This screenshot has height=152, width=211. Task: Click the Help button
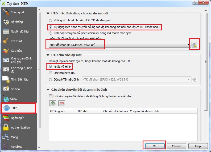pyautogui.click(x=198, y=146)
